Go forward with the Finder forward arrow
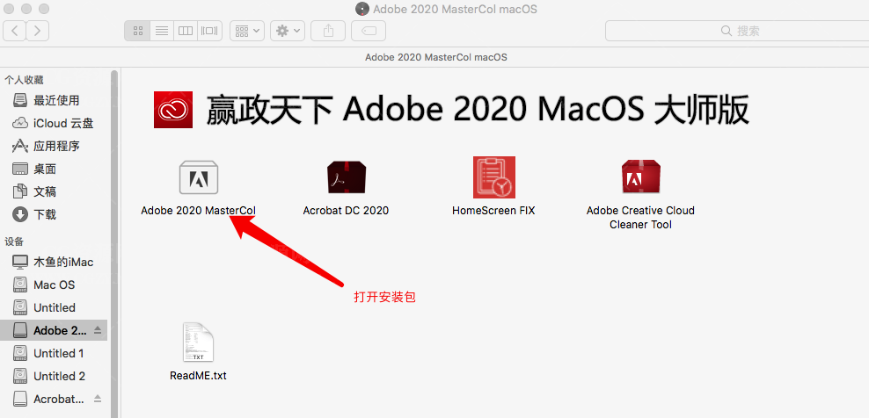This screenshot has height=418, width=869. 37,31
